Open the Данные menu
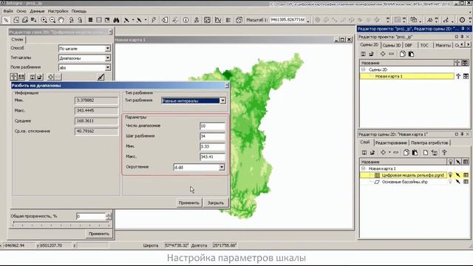This screenshot has height=266, width=473. tap(37, 11)
